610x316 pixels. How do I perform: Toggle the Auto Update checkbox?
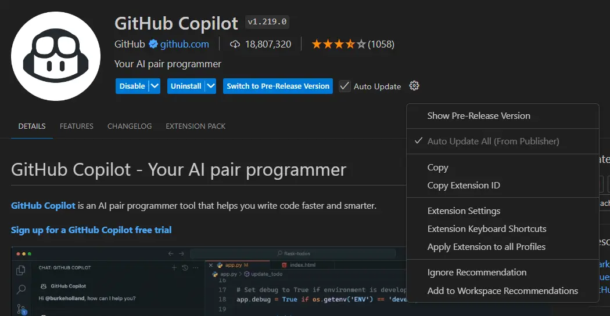tap(345, 86)
